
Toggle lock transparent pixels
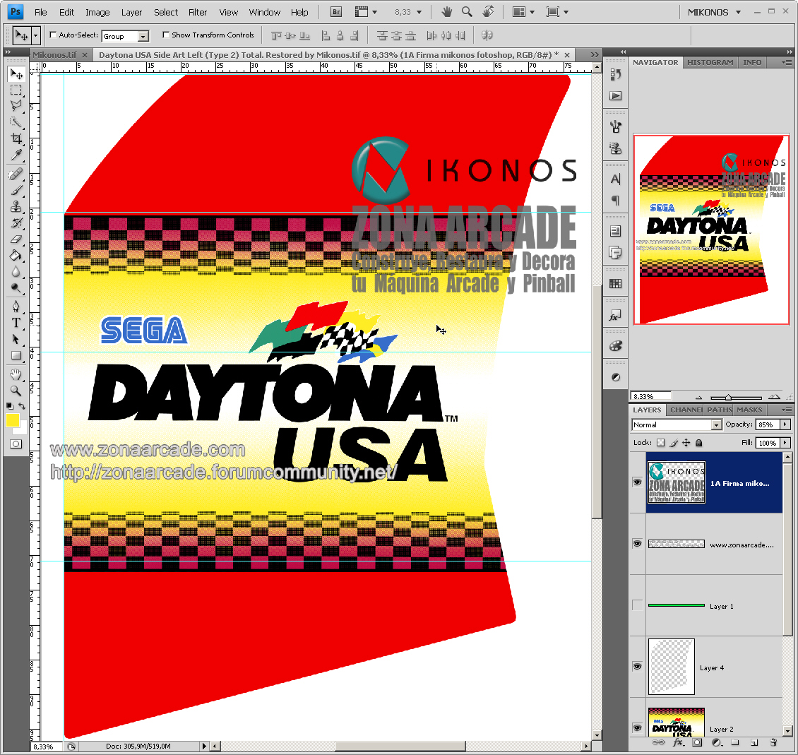pos(660,443)
